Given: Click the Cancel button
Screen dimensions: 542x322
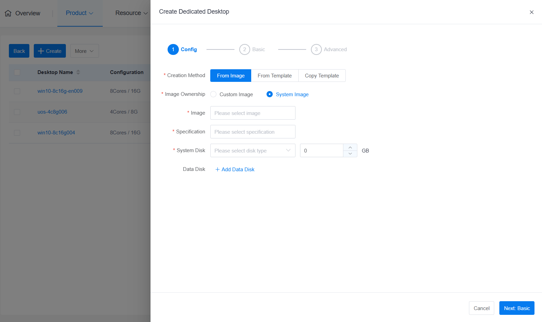Looking at the screenshot, I should [481, 308].
